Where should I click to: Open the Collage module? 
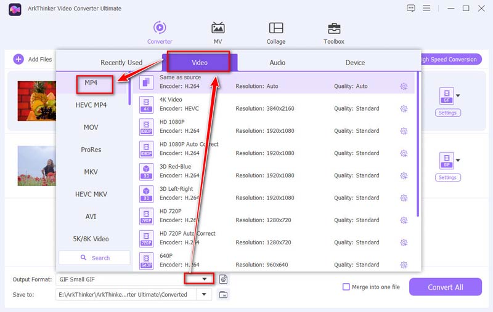(x=276, y=33)
